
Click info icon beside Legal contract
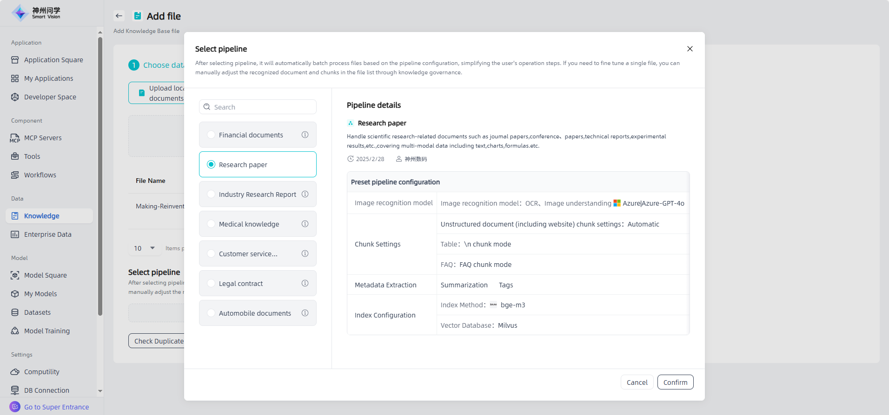[305, 283]
